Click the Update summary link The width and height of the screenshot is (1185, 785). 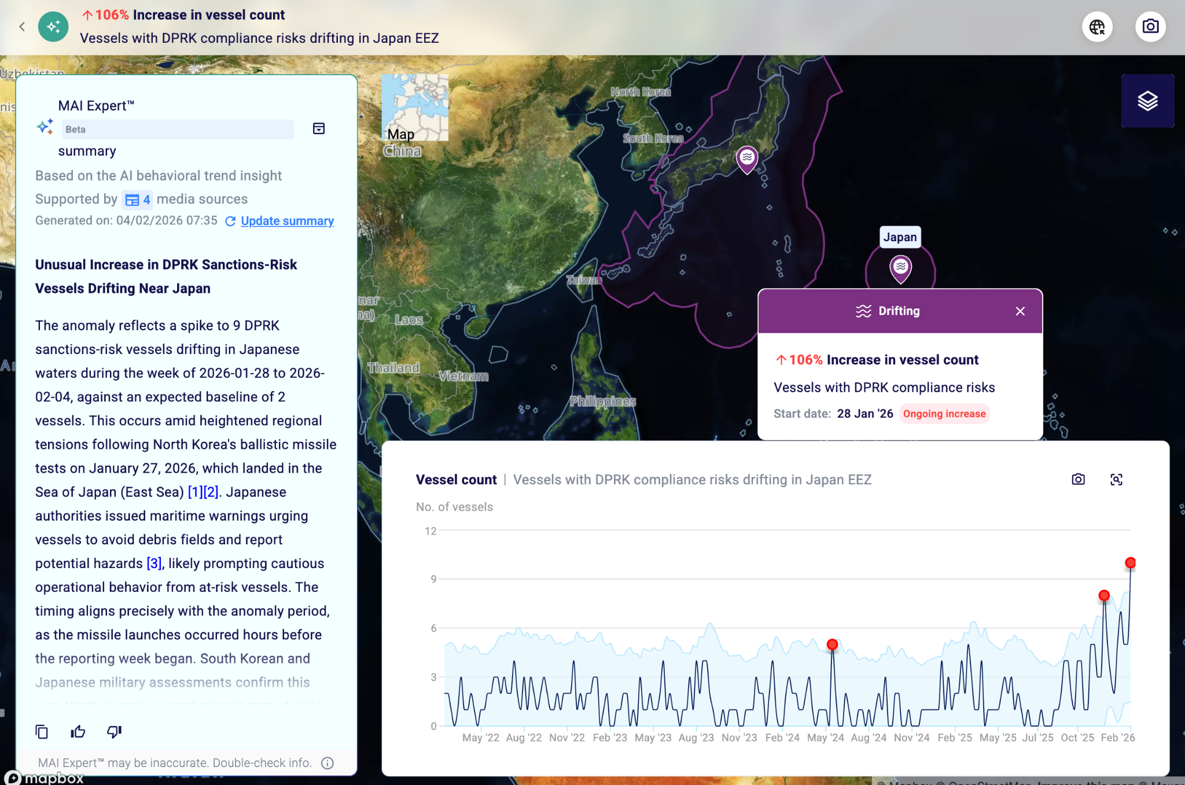288,220
